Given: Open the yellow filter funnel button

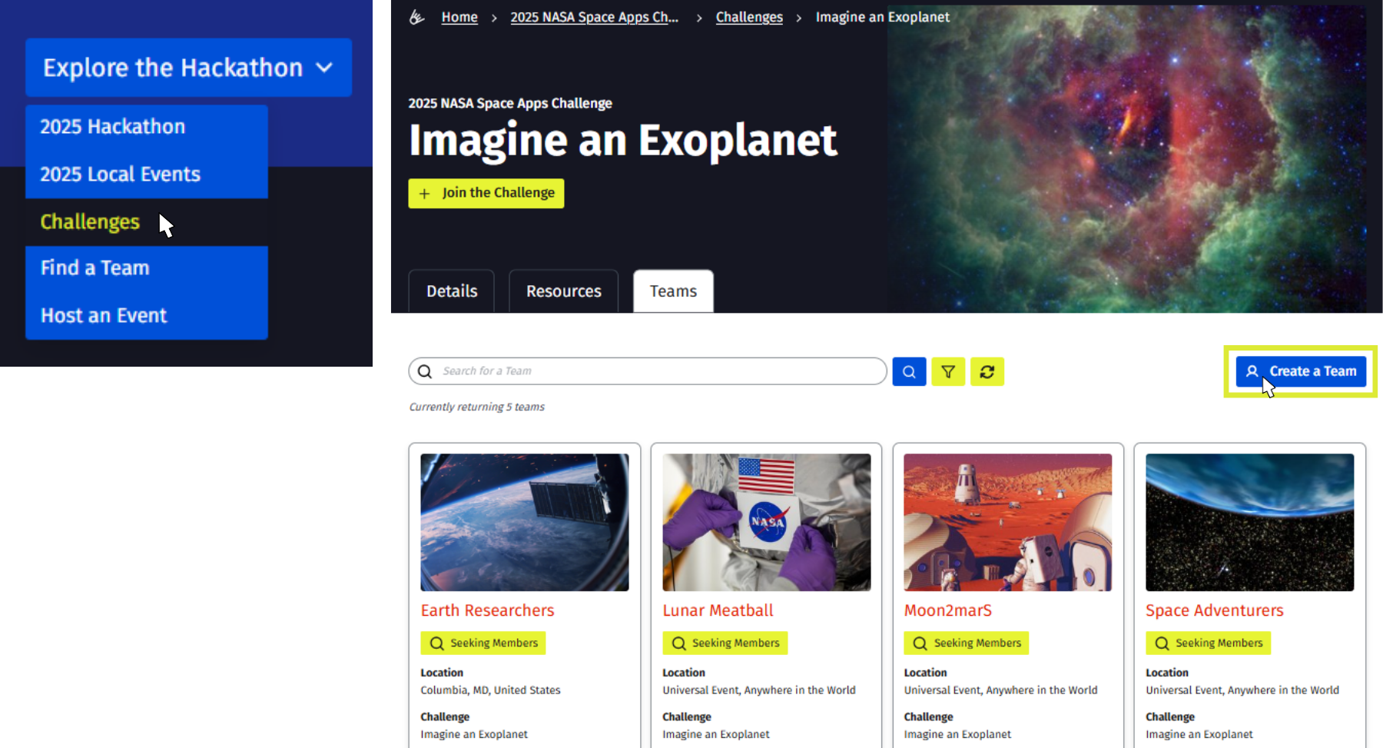Looking at the screenshot, I should point(948,372).
